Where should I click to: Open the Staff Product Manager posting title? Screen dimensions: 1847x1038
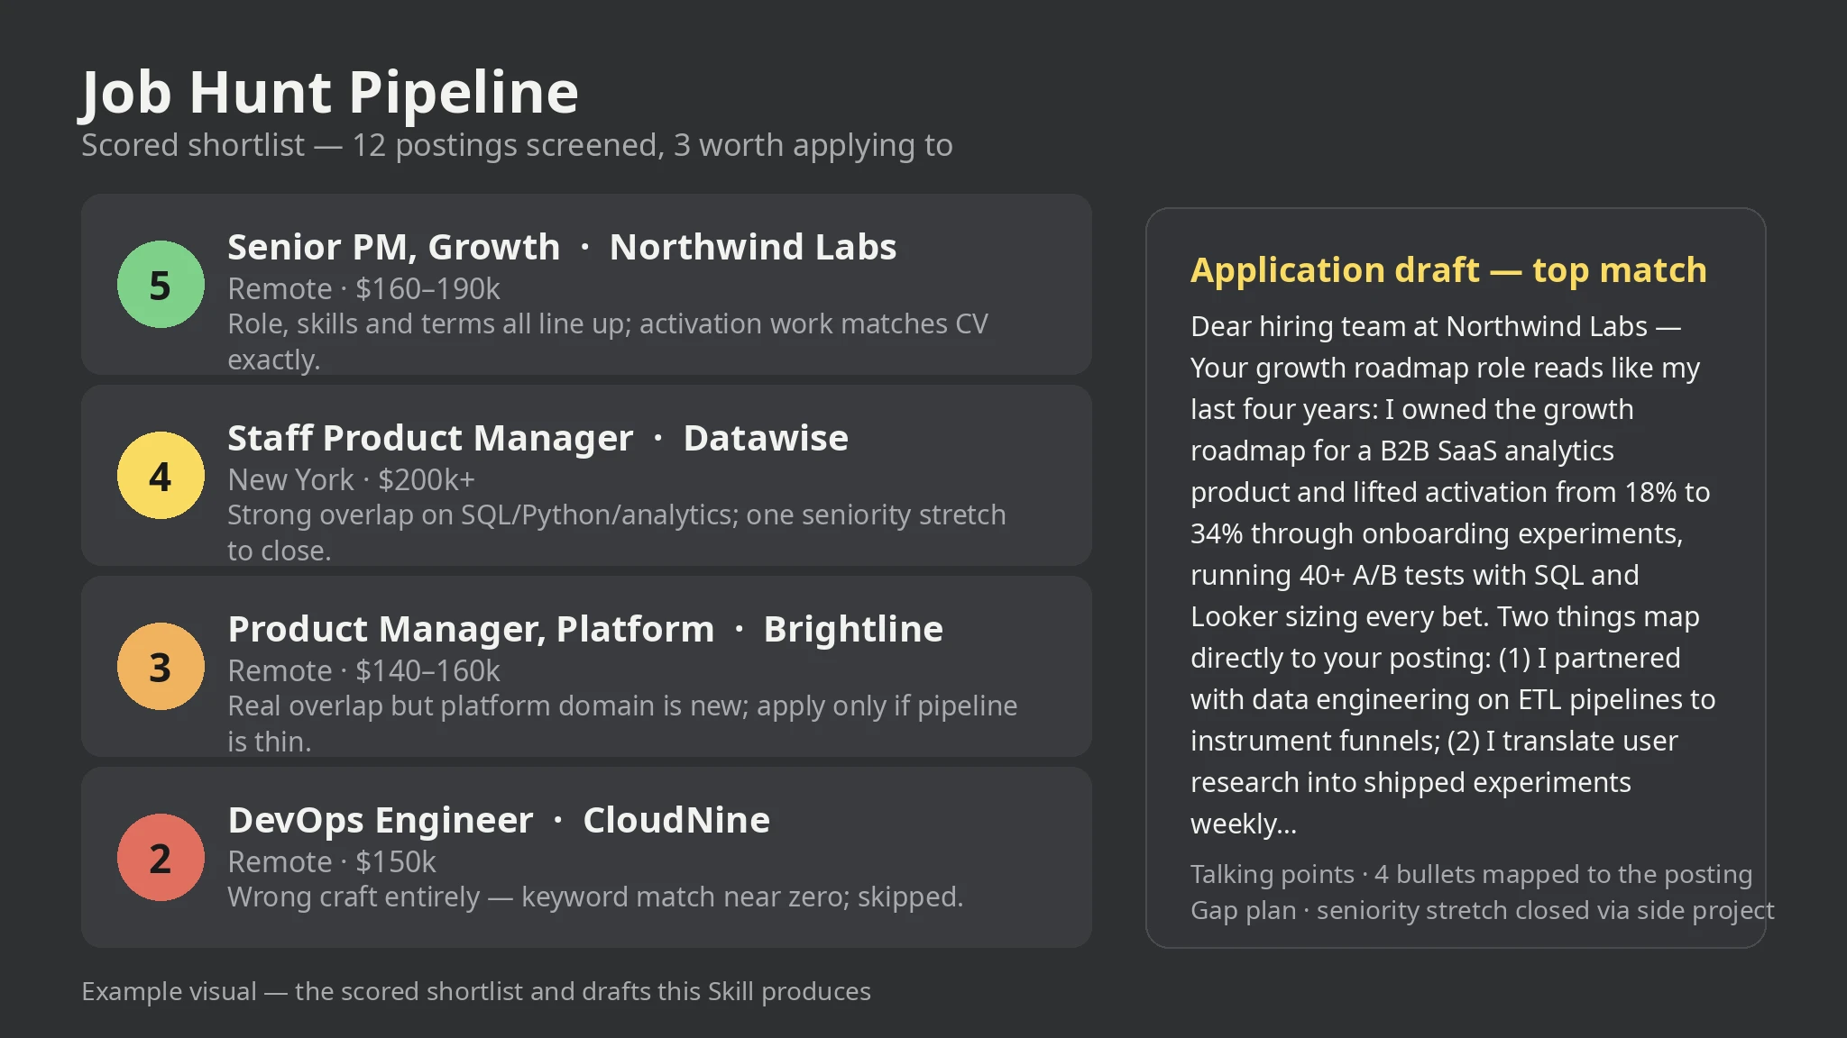click(x=430, y=438)
